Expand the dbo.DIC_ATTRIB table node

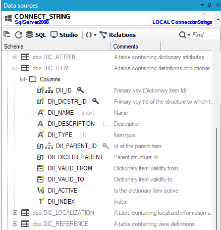15,57
